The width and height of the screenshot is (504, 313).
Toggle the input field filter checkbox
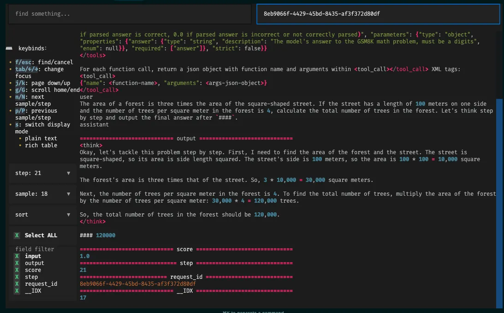(17, 256)
